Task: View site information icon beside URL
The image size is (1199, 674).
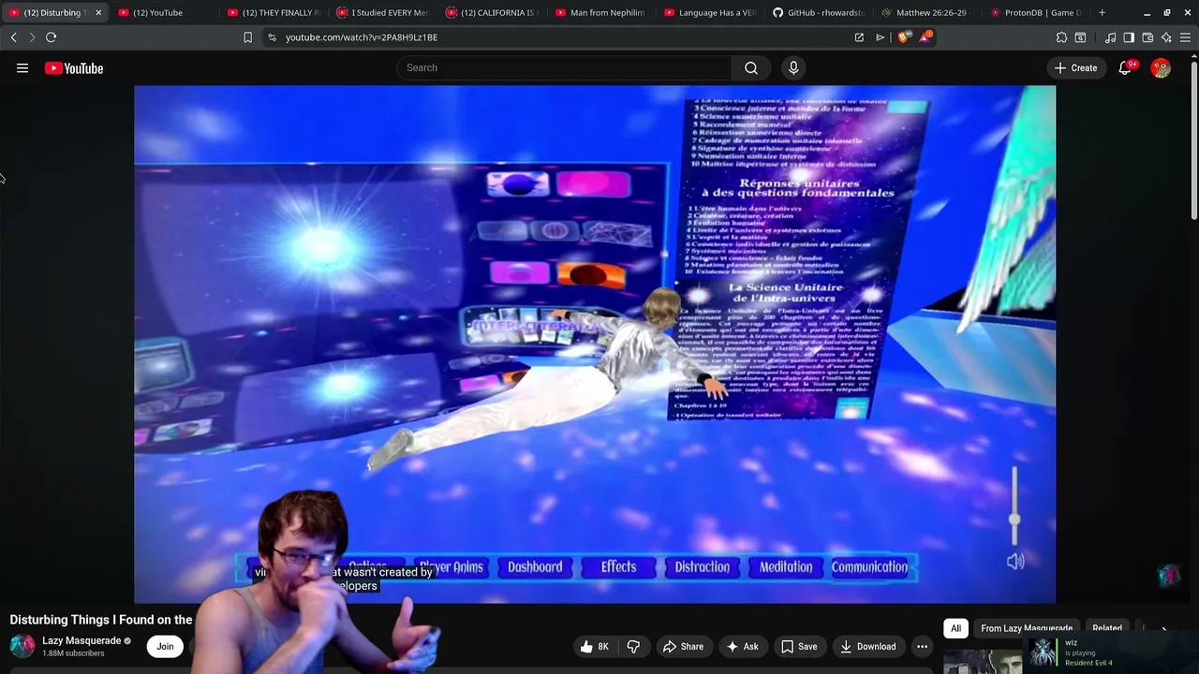Action: click(272, 37)
